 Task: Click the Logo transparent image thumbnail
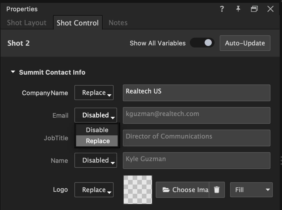(x=138, y=190)
